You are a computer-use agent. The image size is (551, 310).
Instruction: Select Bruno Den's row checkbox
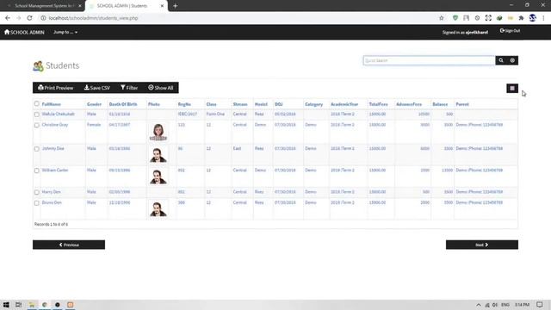coord(36,203)
